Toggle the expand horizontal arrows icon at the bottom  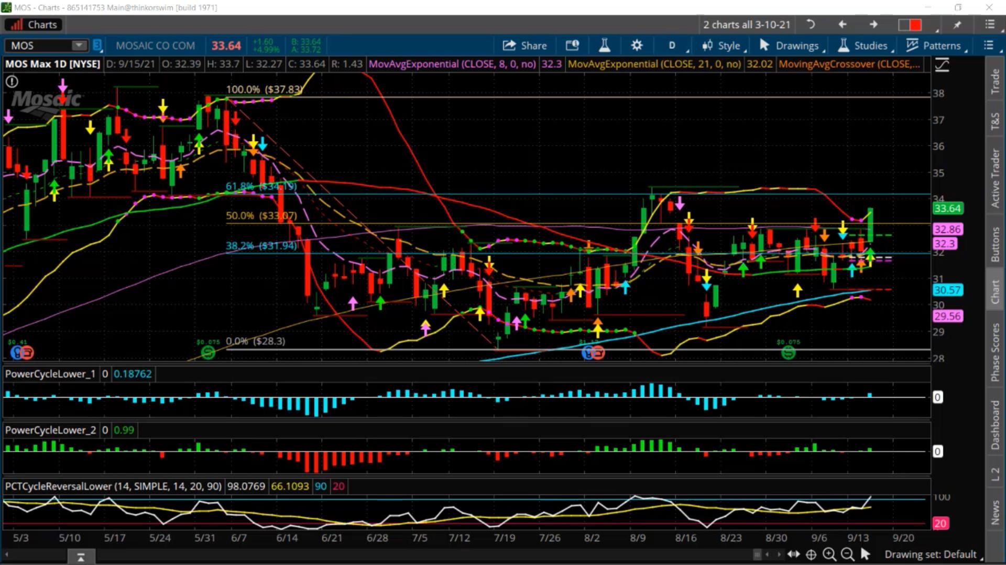pos(793,554)
